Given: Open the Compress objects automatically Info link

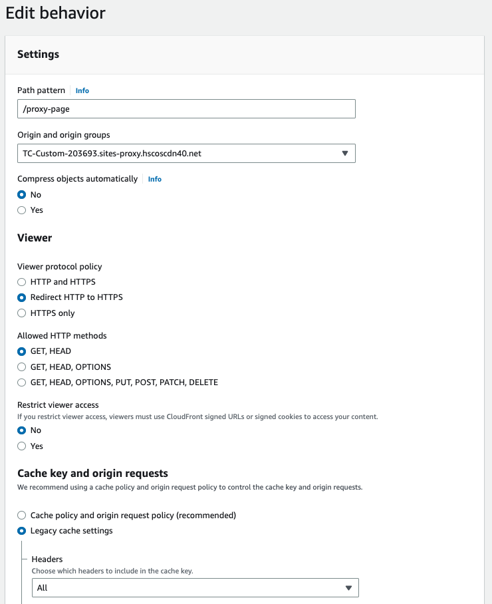Looking at the screenshot, I should [x=154, y=178].
